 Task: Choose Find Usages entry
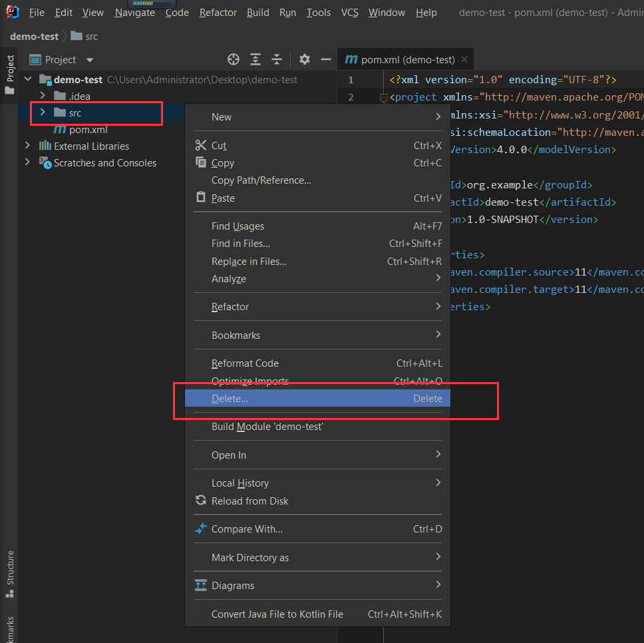(317, 226)
